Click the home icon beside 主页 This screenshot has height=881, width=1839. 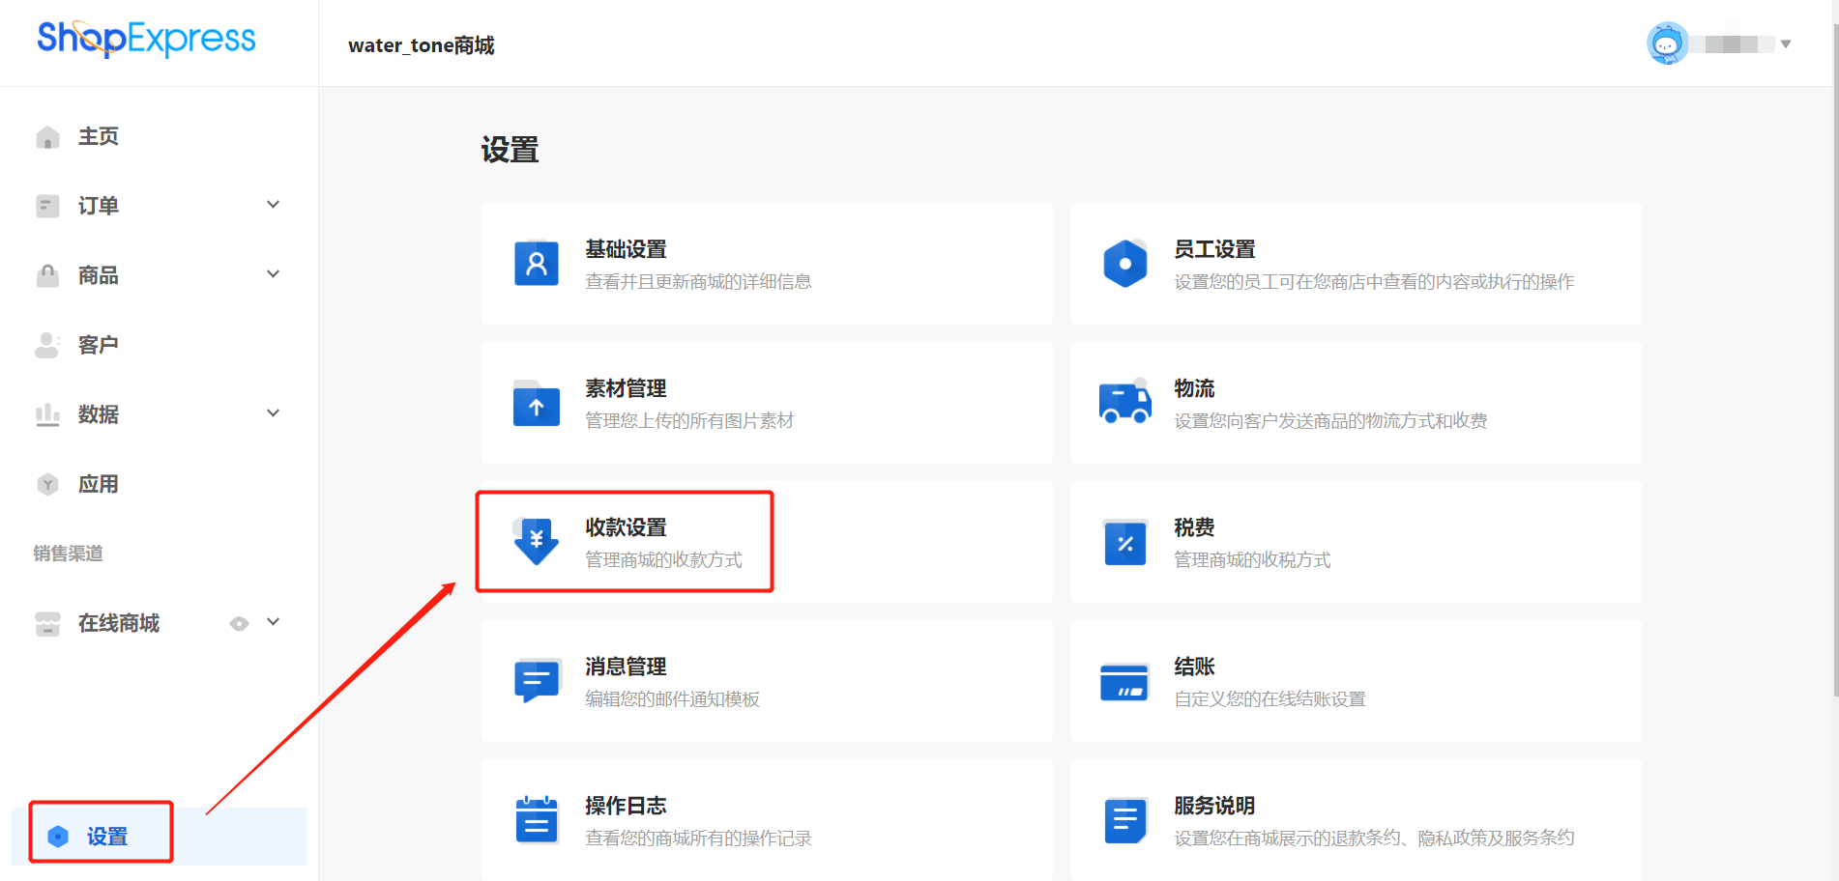[47, 137]
